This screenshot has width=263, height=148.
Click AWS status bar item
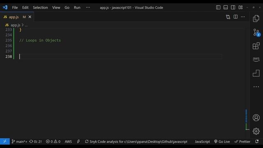68,141
